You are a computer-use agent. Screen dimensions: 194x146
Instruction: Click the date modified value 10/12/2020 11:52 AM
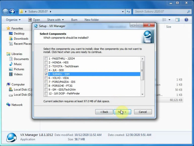click(x=88, y=135)
